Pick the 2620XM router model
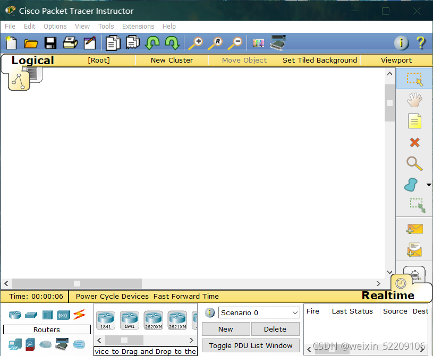 pos(154,320)
